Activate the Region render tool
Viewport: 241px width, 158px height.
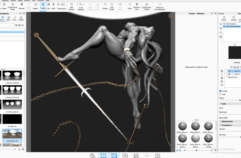point(35,6)
